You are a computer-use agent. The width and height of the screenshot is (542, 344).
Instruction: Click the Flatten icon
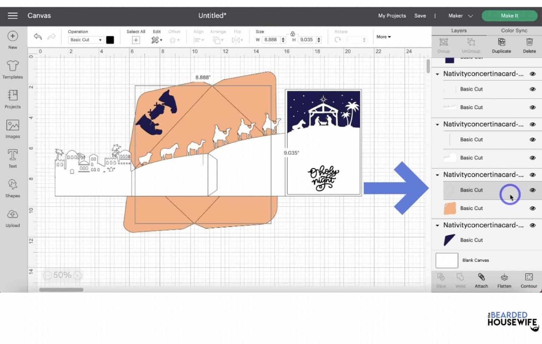pos(504,280)
